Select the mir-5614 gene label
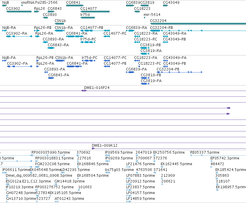The height and width of the screenshot is (203, 246). point(152,14)
